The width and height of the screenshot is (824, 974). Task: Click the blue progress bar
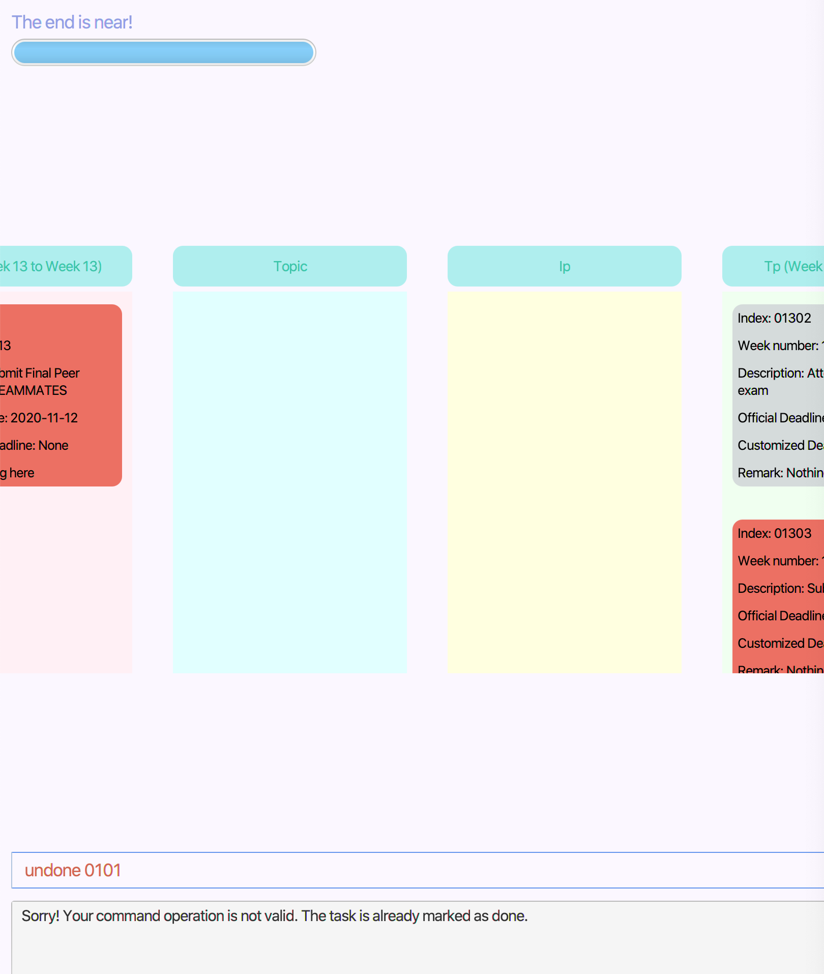tap(163, 52)
